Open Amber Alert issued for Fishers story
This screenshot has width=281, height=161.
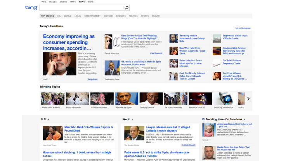pyautogui.click(x=234, y=125)
